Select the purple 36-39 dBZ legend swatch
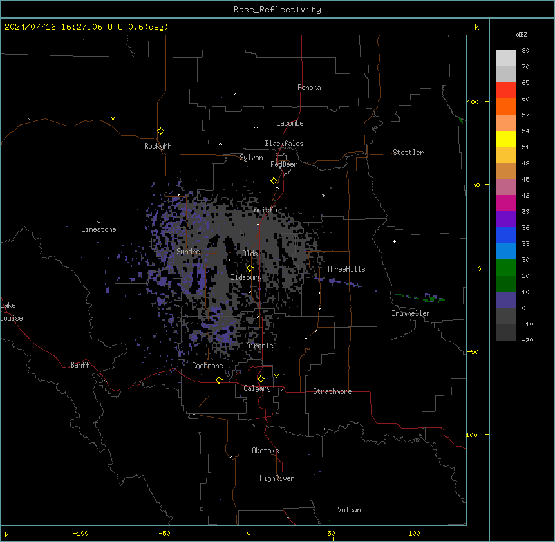Image resolution: width=555 pixels, height=542 pixels. click(506, 219)
